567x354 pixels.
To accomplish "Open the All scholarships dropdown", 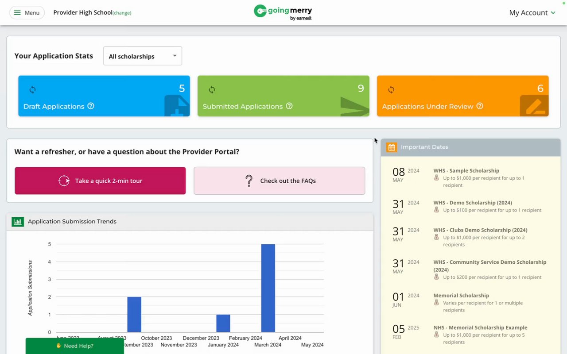I will (x=143, y=56).
